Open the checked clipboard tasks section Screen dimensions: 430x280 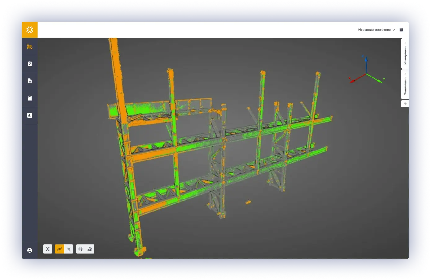tap(30, 64)
